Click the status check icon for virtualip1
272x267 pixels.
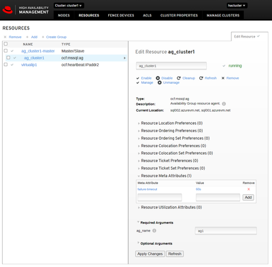point(12,65)
